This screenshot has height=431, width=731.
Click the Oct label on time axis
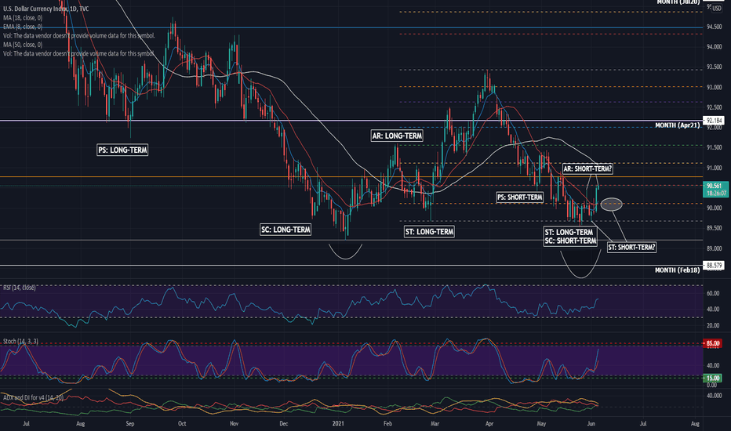pyautogui.click(x=182, y=424)
